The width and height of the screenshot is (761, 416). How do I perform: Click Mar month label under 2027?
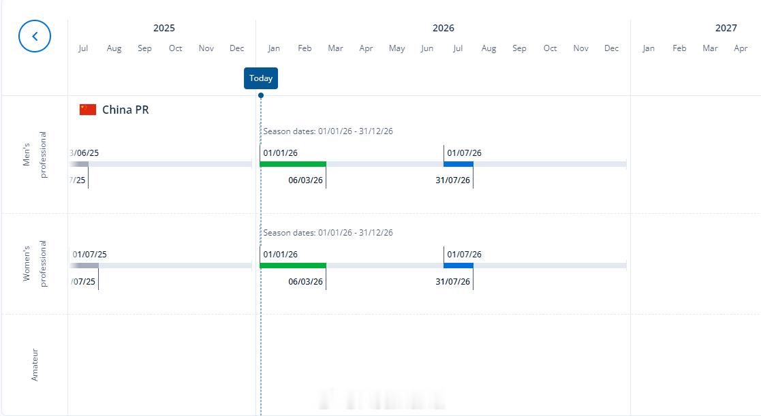pos(710,48)
